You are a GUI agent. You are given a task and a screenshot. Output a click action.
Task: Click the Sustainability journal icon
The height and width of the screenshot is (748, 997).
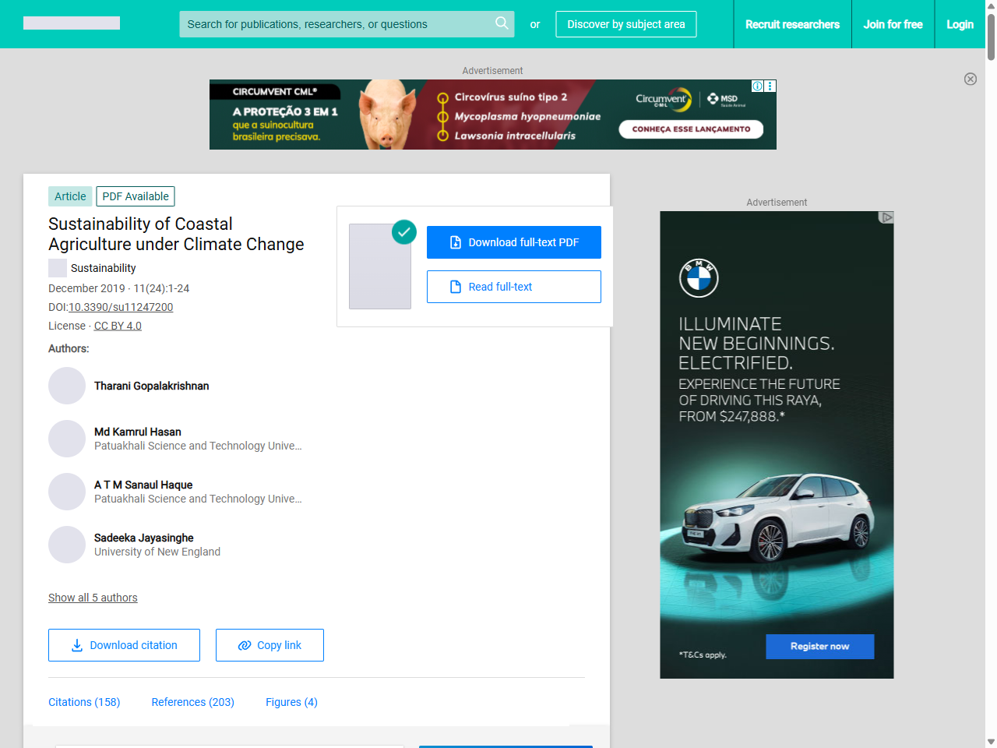tap(58, 268)
